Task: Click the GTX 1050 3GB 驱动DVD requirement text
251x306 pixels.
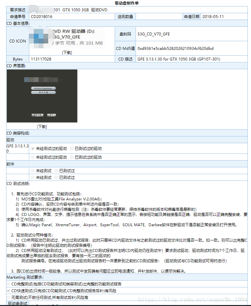Action: (x=85, y=10)
